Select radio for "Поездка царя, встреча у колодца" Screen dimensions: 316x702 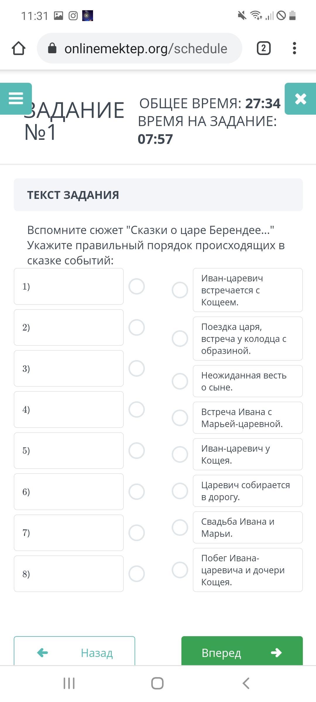(x=180, y=338)
